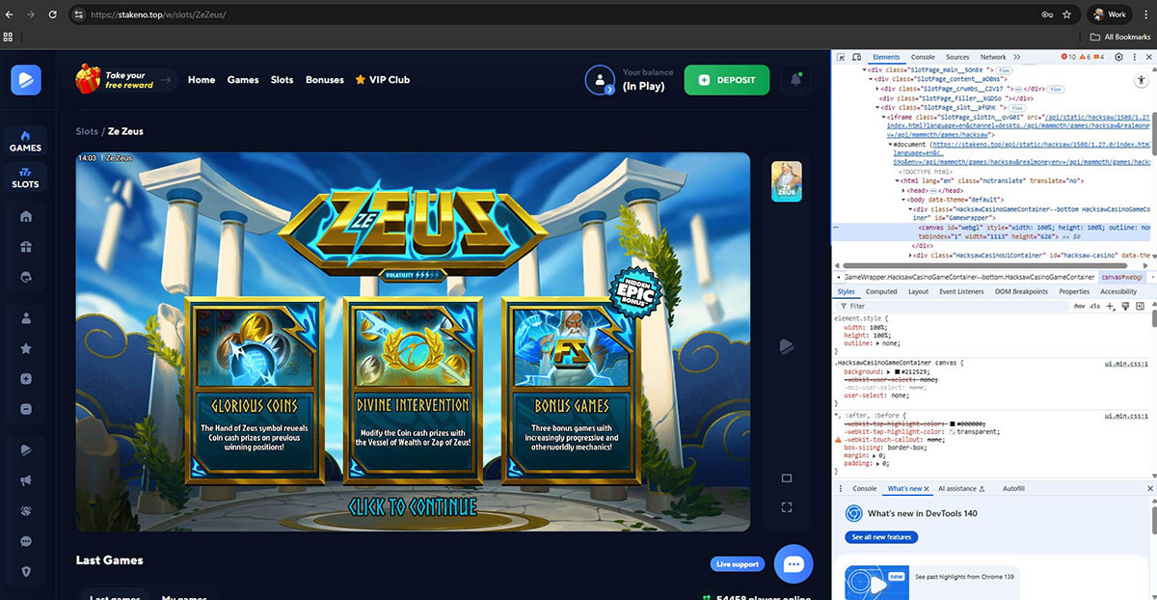Toggle :hov element state options
The width and height of the screenshot is (1157, 600).
(1079, 306)
